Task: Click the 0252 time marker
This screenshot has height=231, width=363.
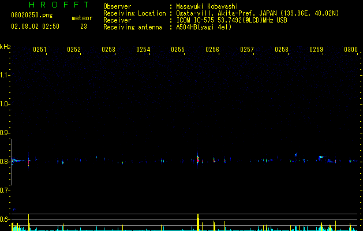Action: (74, 49)
